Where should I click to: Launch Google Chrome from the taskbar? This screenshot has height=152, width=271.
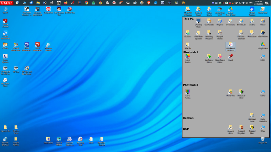pyautogui.click(x=86, y=3)
